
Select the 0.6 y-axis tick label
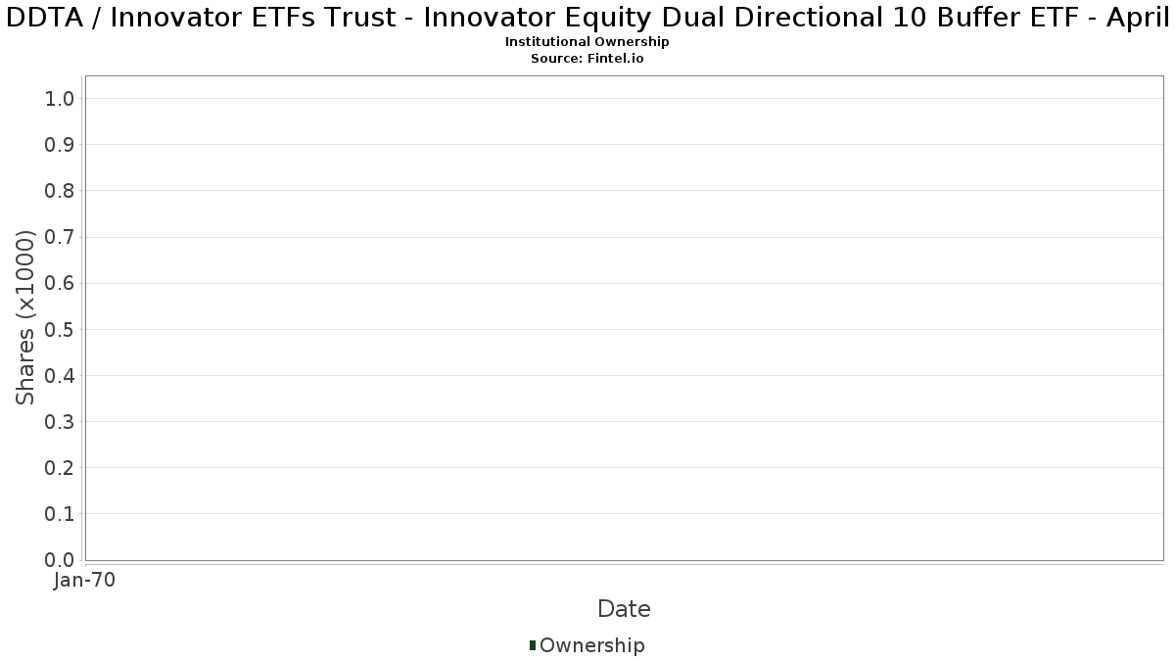[x=60, y=283]
